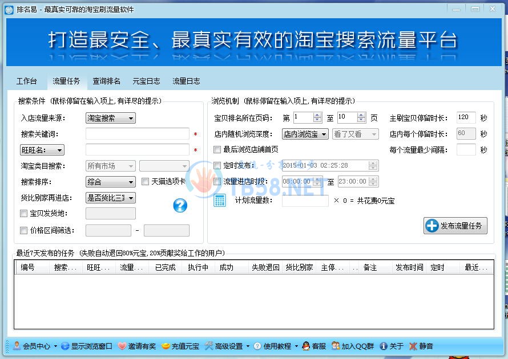The image size is (508, 359).
Task: Open the 入店流量来源 dropdown showing 淘宝搜索
Action: click(111, 118)
